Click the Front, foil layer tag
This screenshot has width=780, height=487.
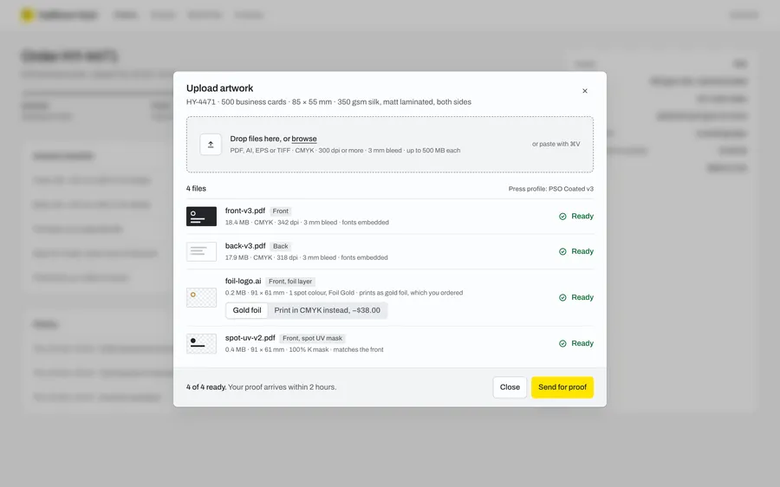coord(290,282)
